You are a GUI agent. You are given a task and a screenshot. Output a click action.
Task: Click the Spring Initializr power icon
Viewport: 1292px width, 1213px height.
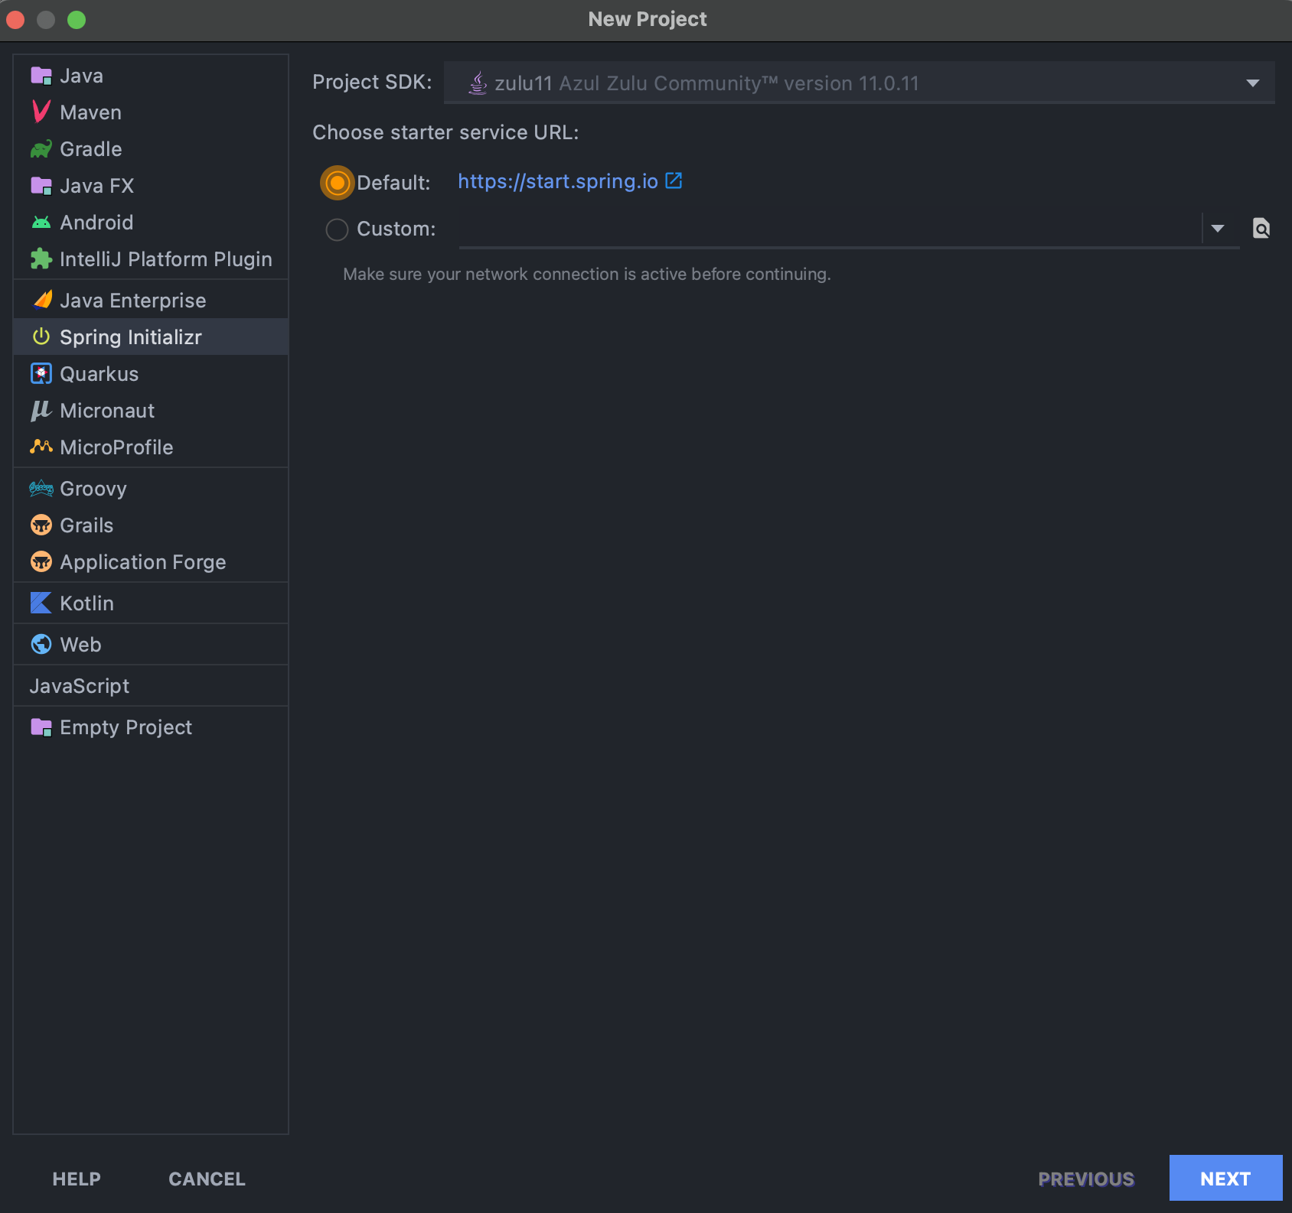[41, 337]
